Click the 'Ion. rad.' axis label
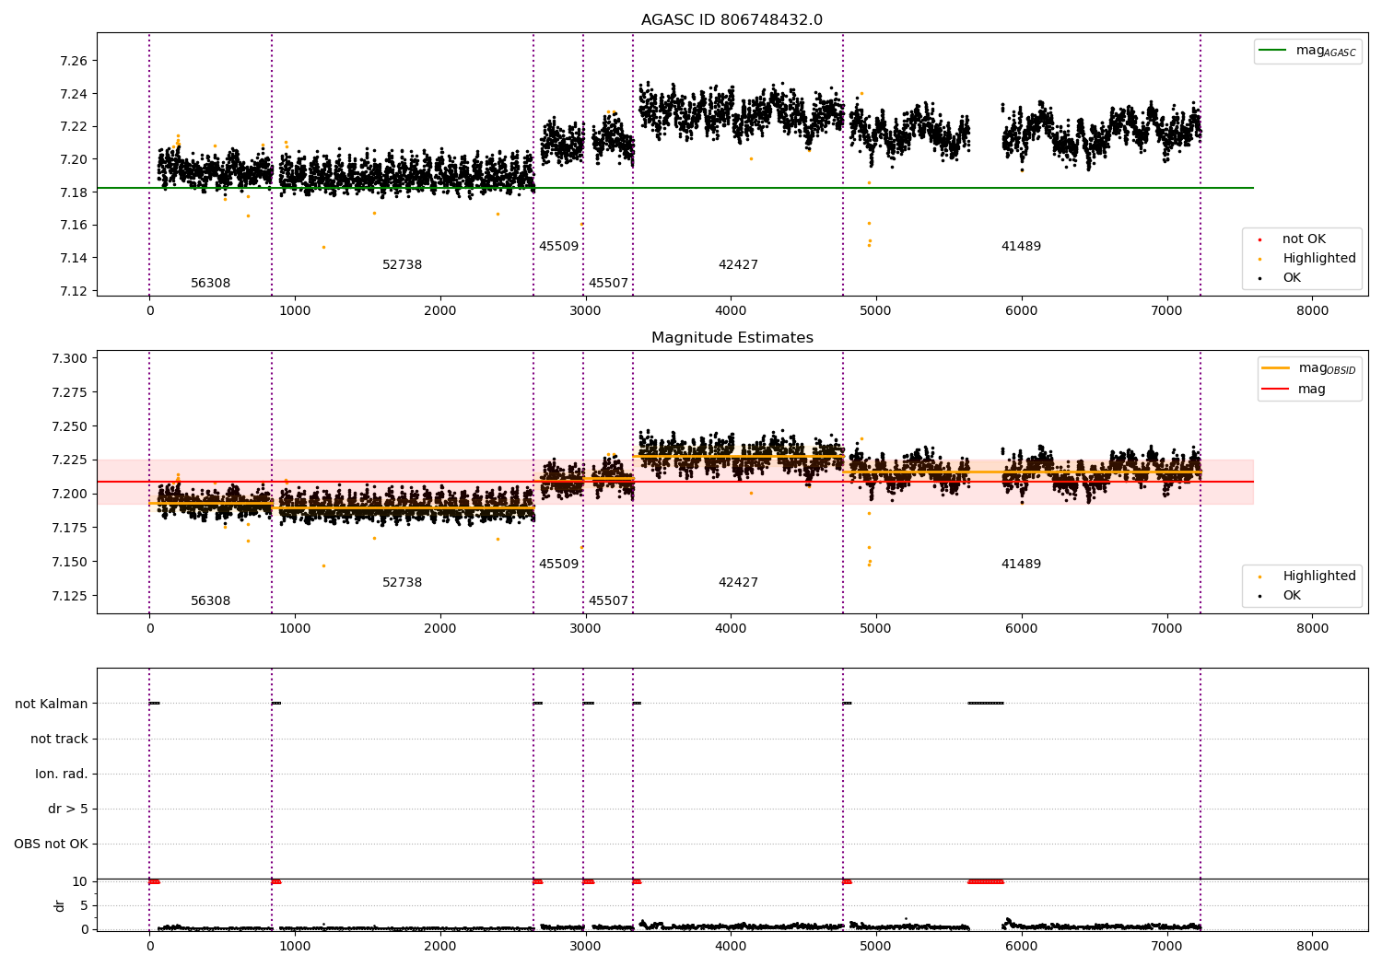This screenshot has height=967, width=1382. [62, 774]
